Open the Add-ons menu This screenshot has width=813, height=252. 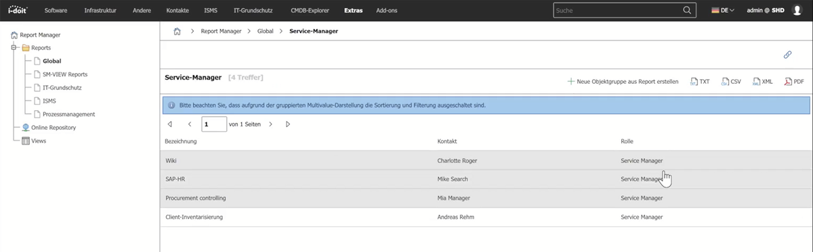click(x=388, y=10)
